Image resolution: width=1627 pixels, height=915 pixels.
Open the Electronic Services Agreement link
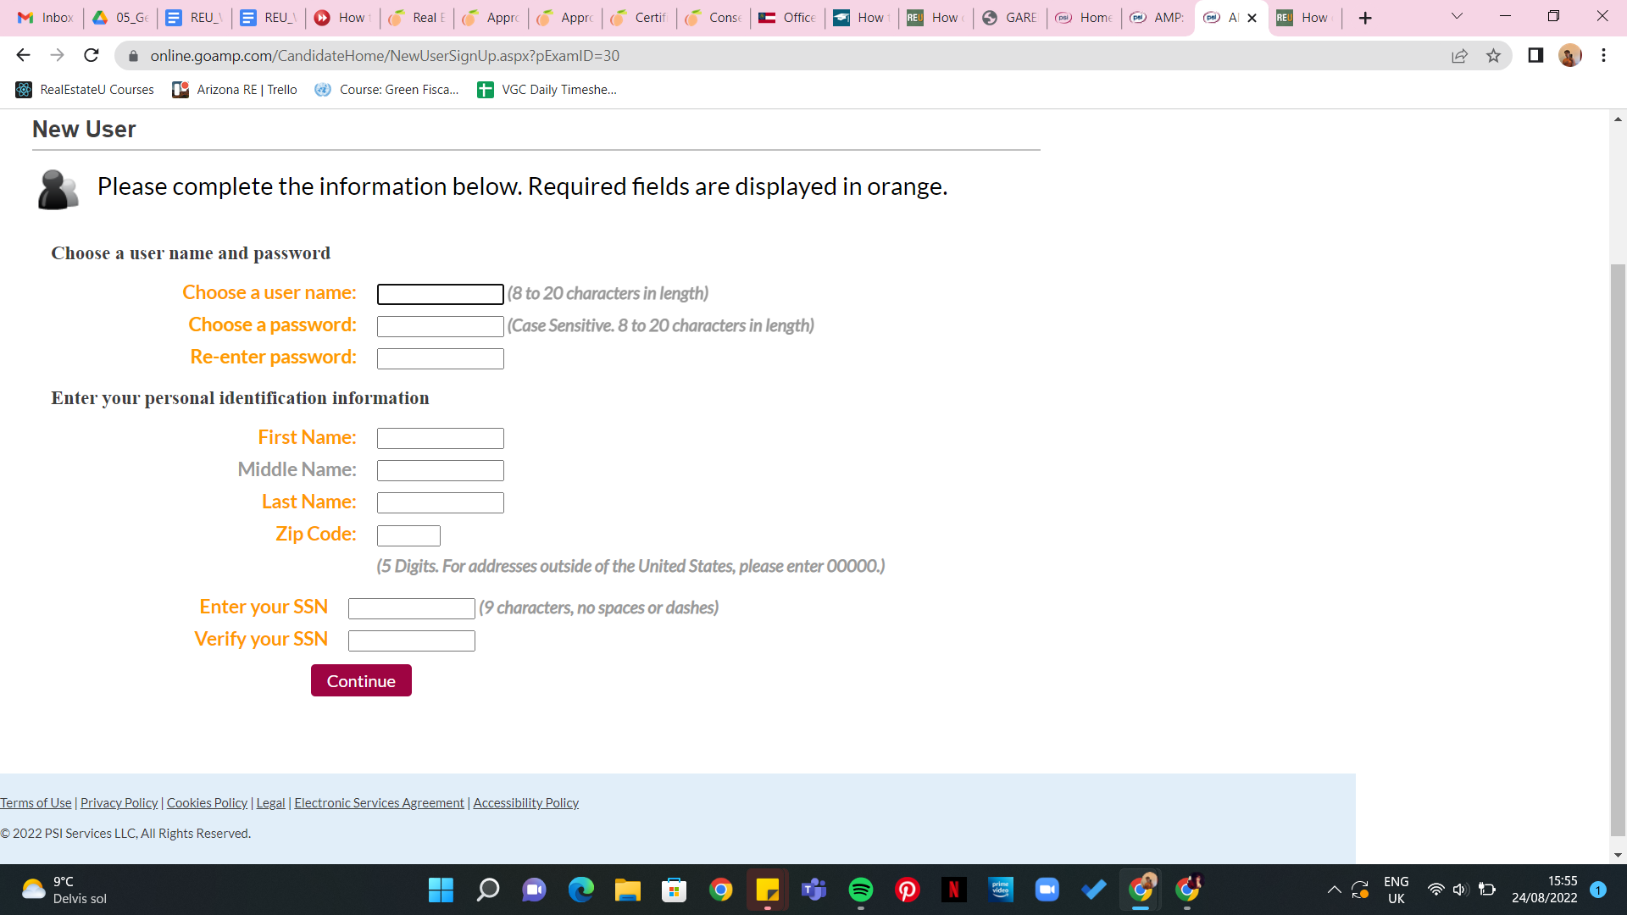pyautogui.click(x=379, y=802)
